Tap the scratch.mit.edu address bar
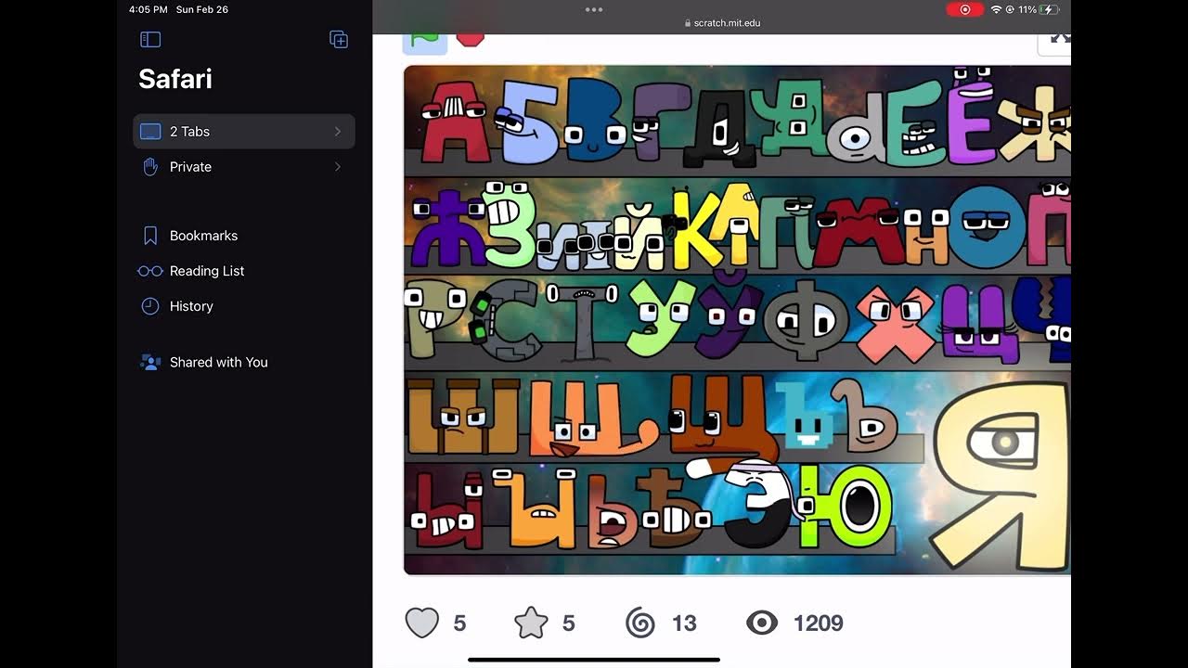 click(x=722, y=23)
